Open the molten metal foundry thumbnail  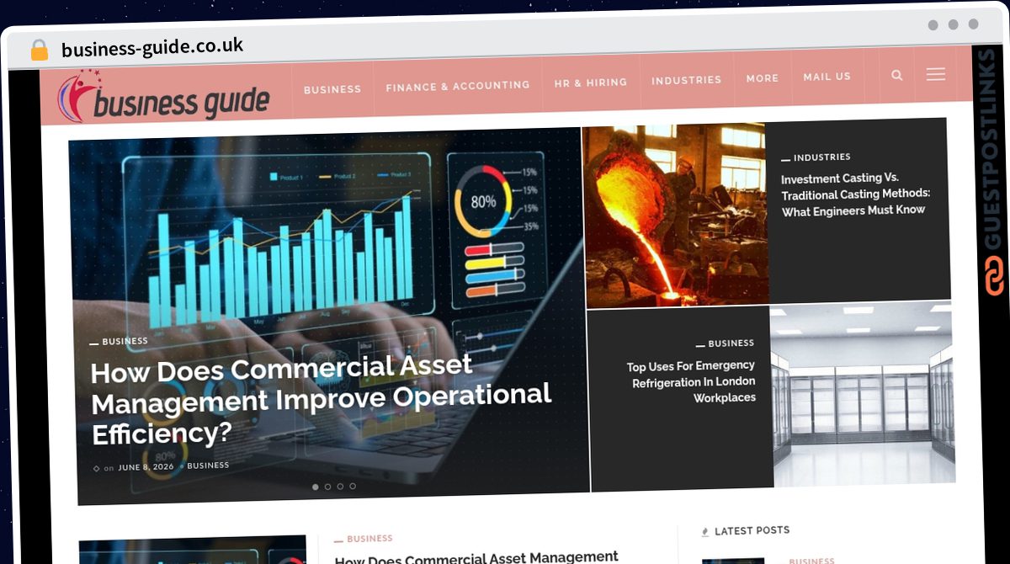pos(676,215)
